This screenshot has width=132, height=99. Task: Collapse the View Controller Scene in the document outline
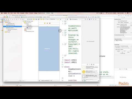click(x=23, y=21)
